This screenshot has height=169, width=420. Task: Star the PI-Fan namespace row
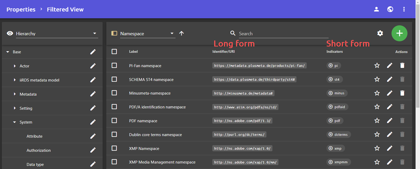(377, 65)
